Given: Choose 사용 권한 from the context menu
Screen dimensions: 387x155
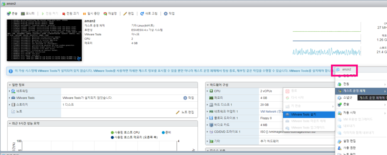Looking at the screenshot, I should (361, 148).
